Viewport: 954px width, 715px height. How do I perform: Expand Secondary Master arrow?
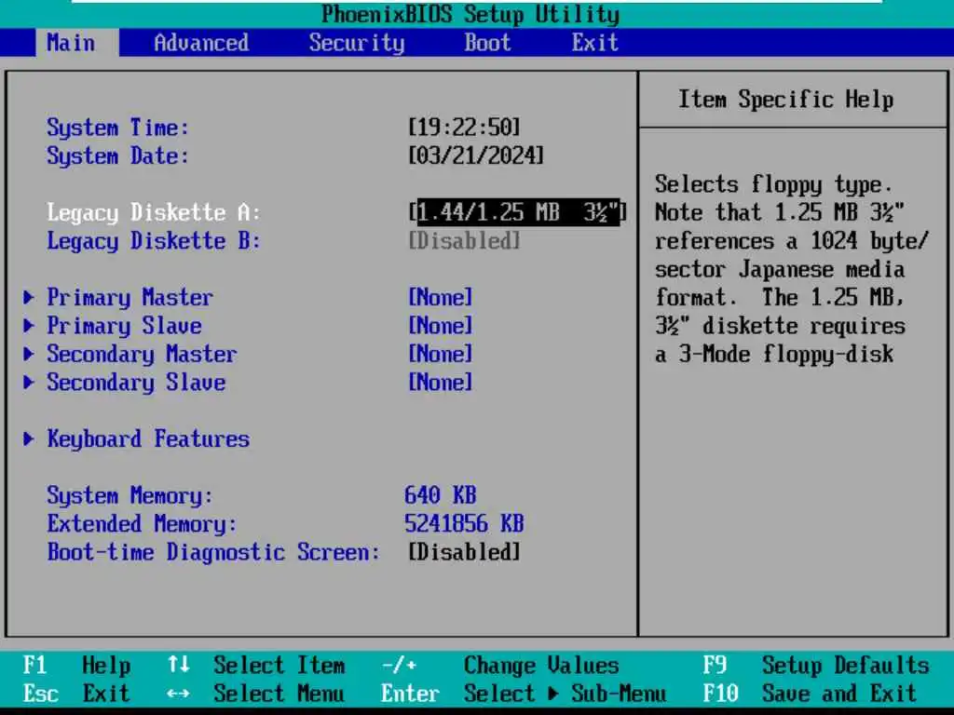point(29,354)
